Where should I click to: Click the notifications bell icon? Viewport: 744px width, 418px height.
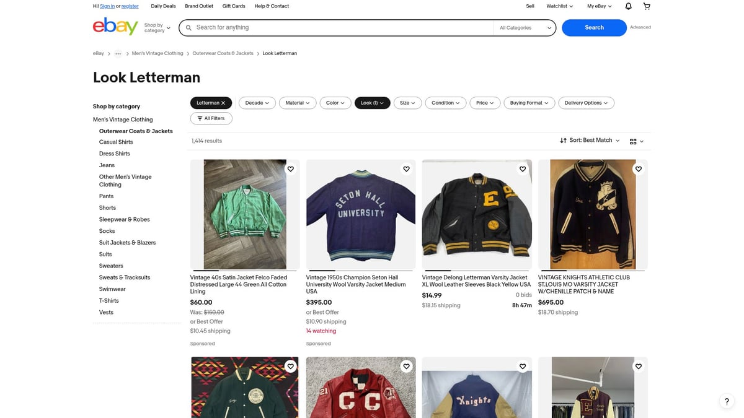pyautogui.click(x=627, y=6)
